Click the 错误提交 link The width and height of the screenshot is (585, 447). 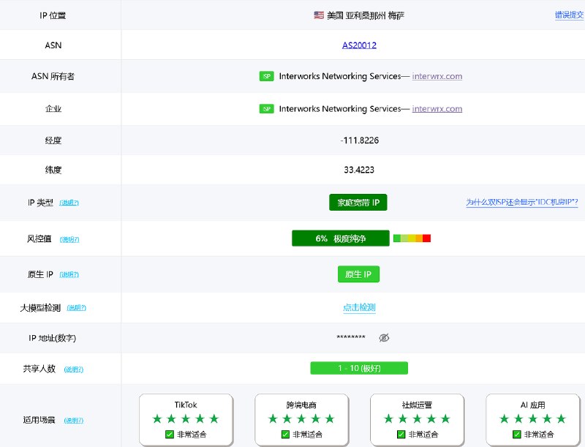coord(569,15)
